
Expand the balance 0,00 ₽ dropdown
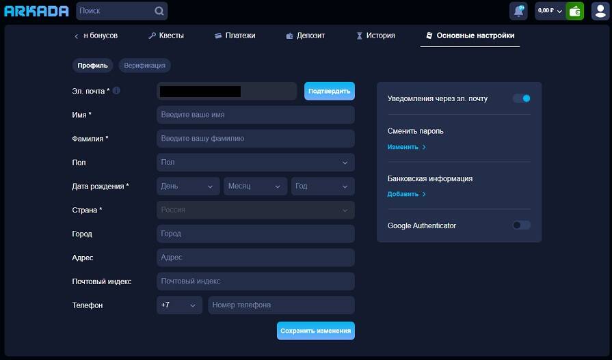550,11
